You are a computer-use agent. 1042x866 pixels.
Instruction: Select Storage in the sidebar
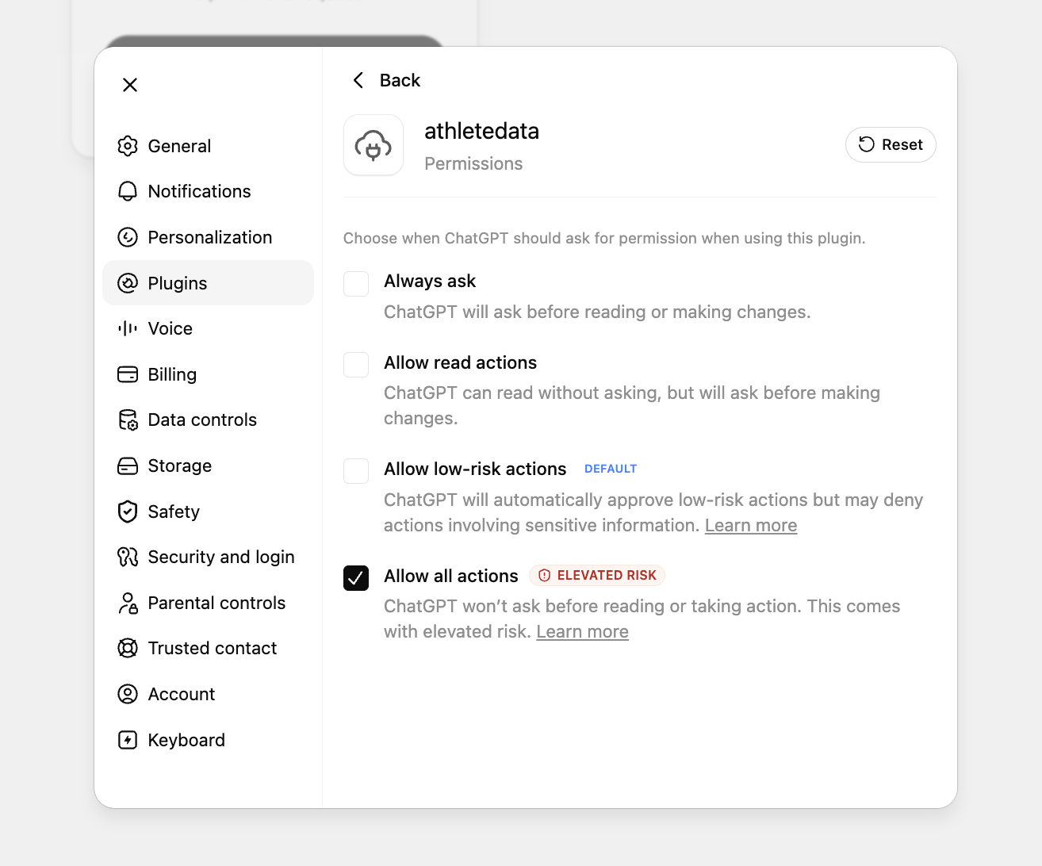coord(209,466)
